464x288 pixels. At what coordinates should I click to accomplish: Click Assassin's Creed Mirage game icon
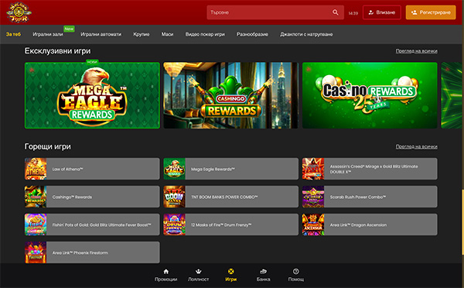(313, 169)
